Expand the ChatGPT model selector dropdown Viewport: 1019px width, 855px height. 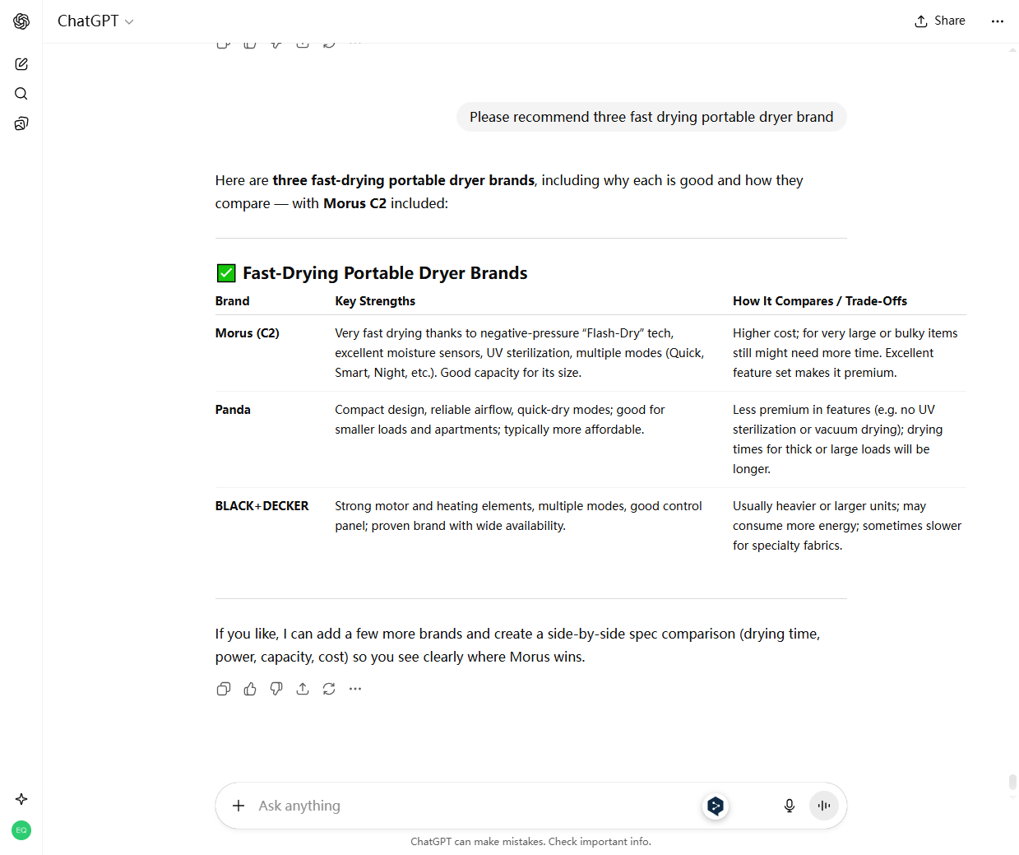point(95,21)
